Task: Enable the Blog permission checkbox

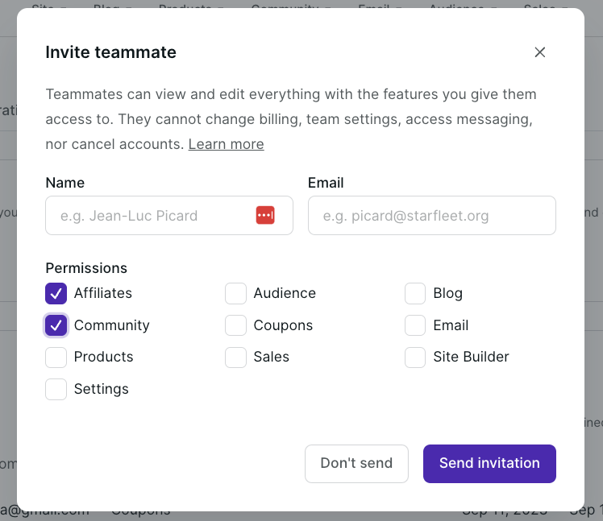Action: coord(415,293)
